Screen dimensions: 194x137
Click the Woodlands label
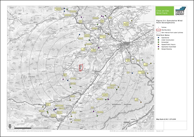96,18
